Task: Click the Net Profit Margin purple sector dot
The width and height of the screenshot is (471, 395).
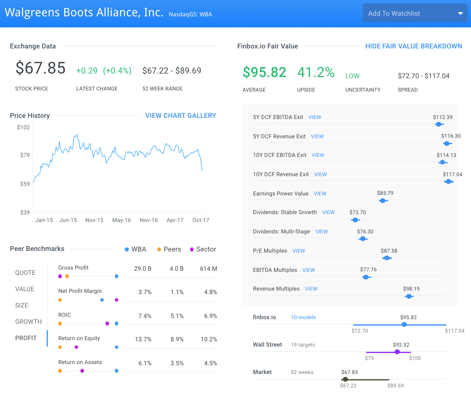Action: [x=117, y=300]
